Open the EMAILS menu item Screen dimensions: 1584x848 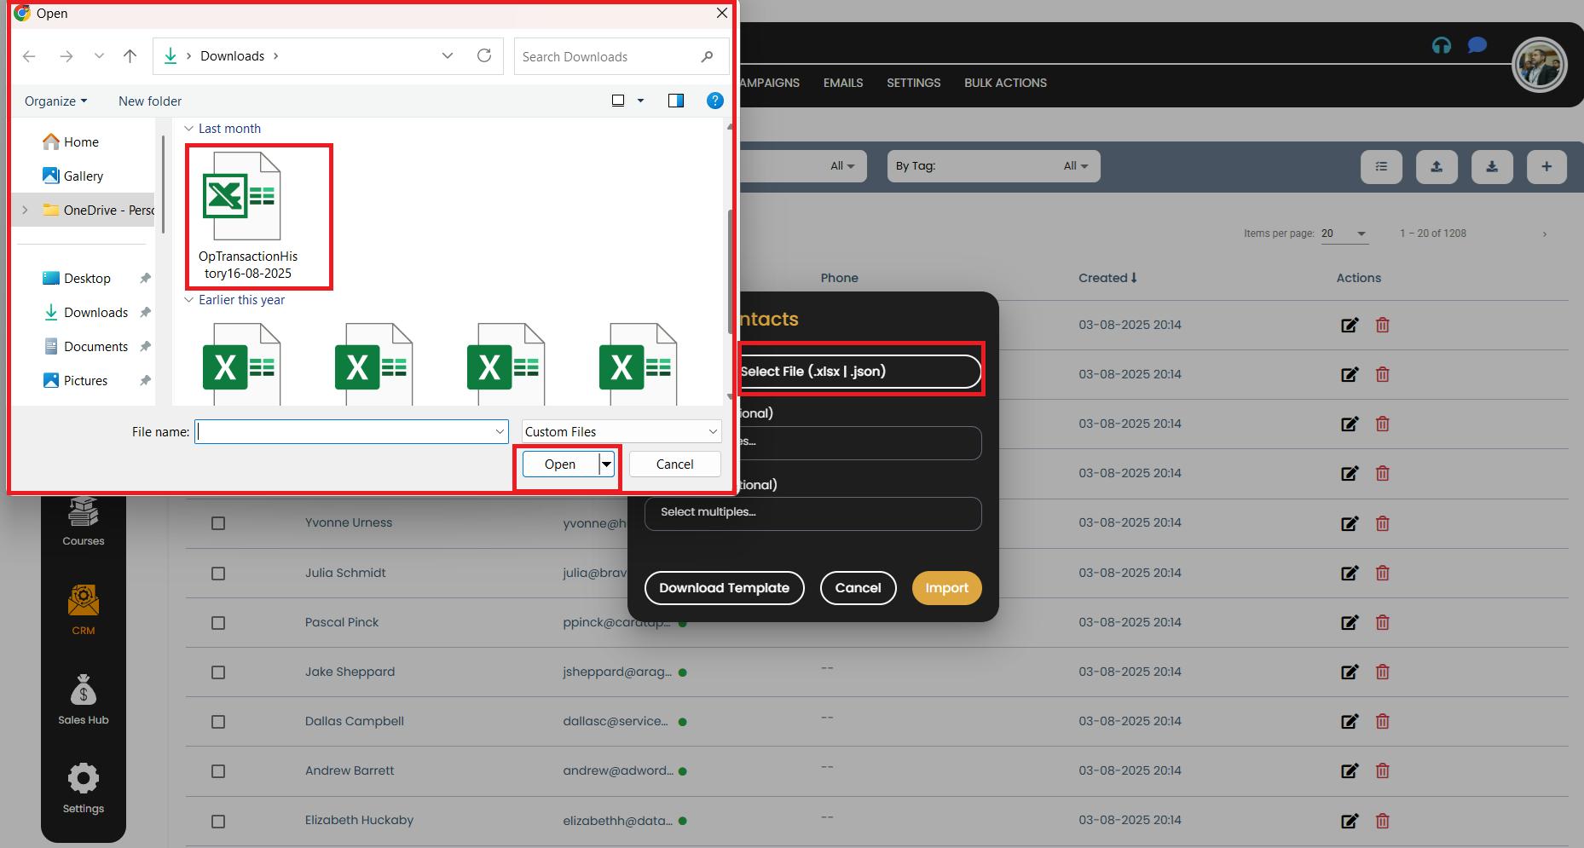(842, 83)
